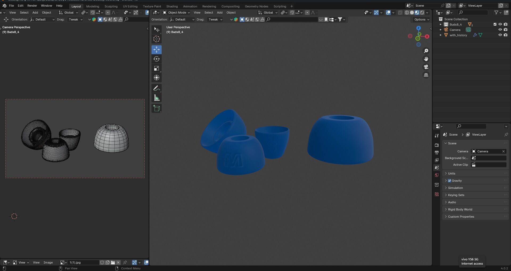Open the Options dropdown in main viewport
511x271 pixels.
[x=422, y=19]
